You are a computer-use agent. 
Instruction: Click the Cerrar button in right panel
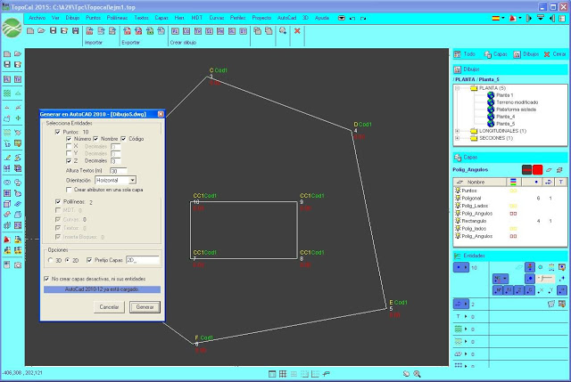coord(555,54)
